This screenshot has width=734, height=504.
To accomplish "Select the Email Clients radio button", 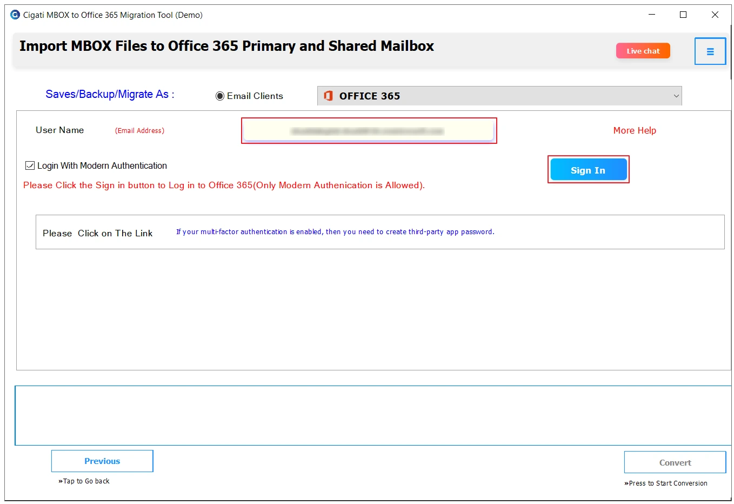I will coord(220,96).
